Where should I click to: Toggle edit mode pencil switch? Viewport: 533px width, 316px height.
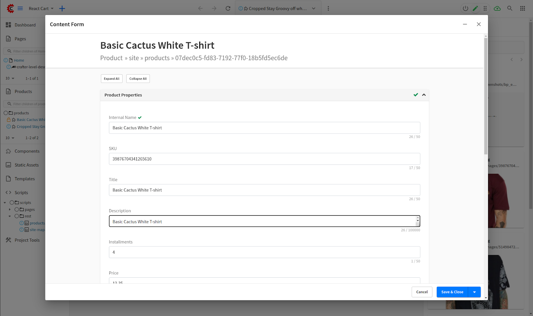pyautogui.click(x=475, y=8)
